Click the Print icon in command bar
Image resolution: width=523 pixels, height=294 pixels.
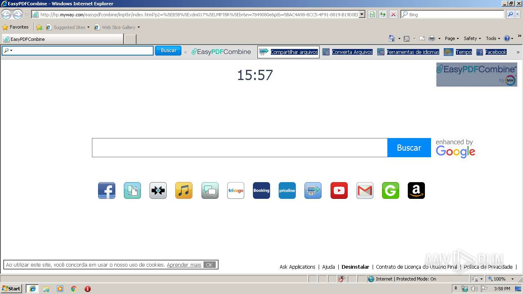click(432, 39)
